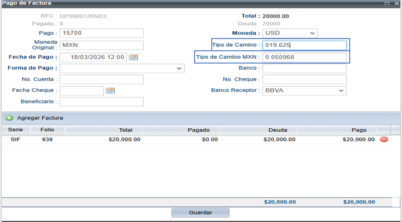Sort by the Folio column header
This screenshot has height=222, width=402.
coord(47,130)
